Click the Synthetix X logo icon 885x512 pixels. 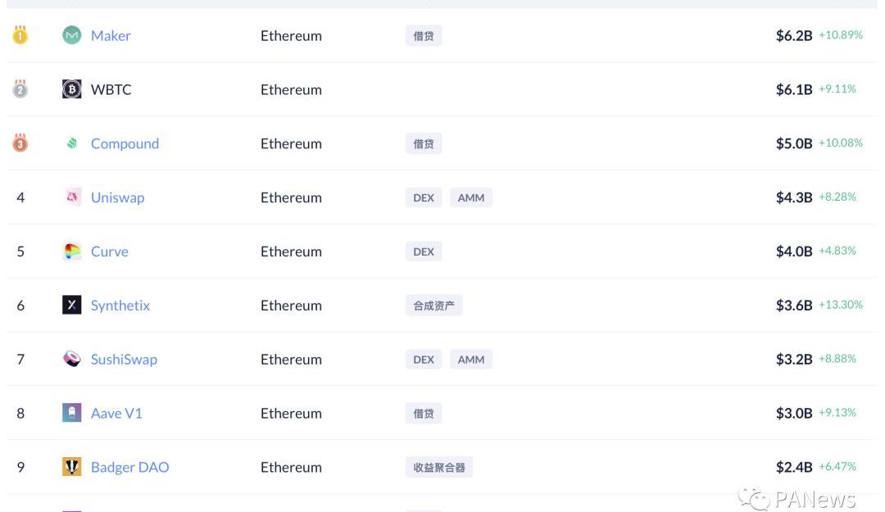(x=71, y=305)
